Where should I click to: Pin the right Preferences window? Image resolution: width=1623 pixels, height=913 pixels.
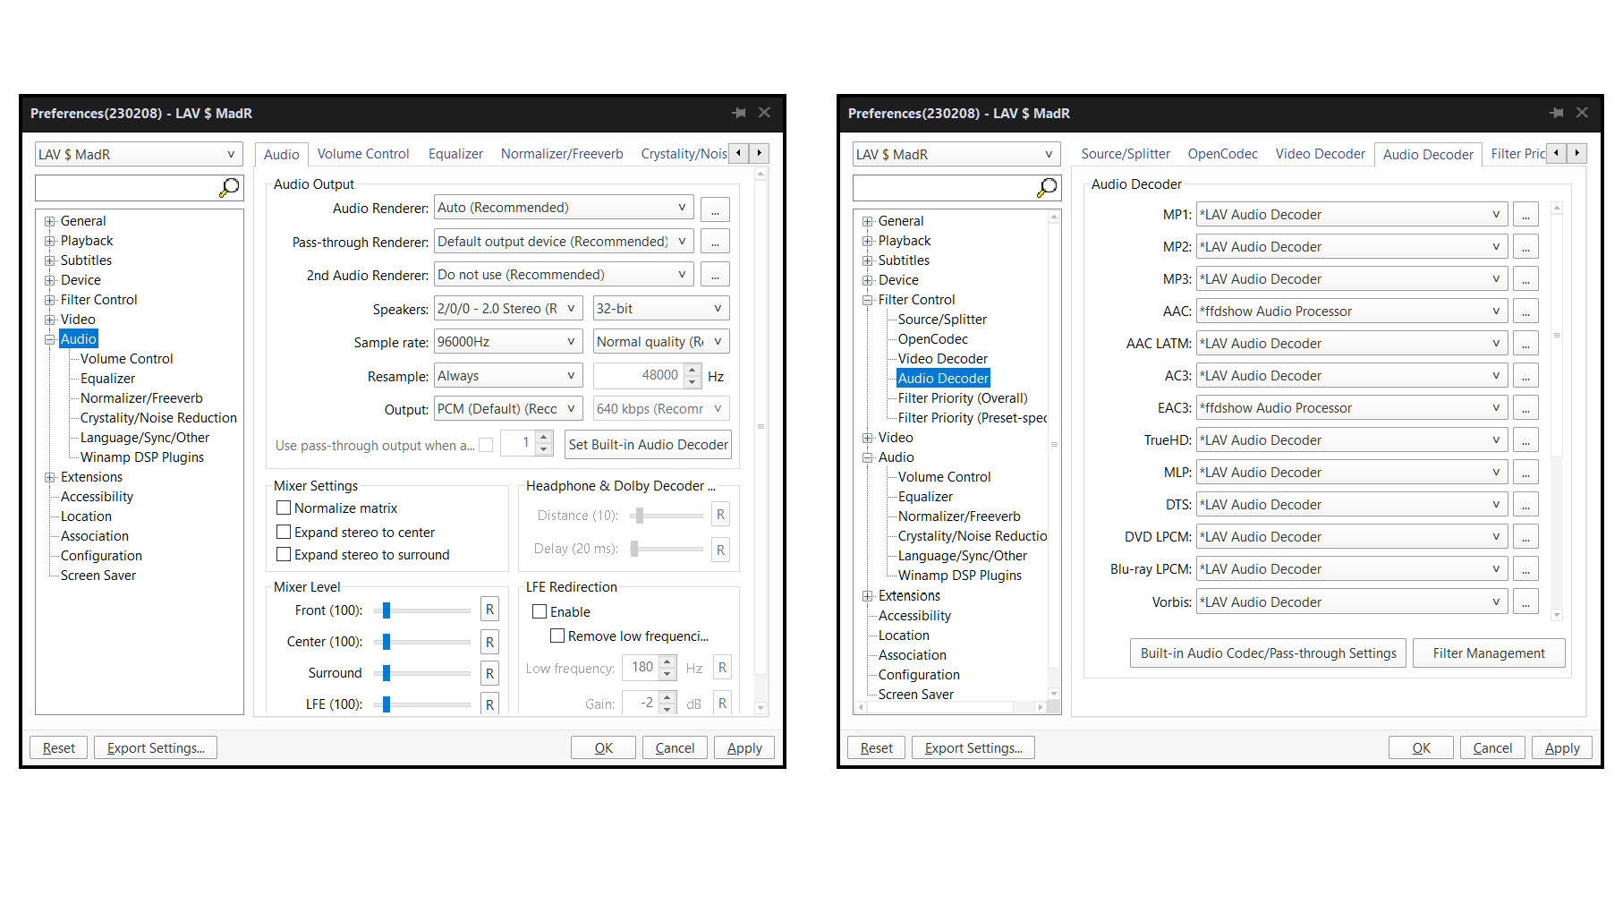pos(1557,113)
